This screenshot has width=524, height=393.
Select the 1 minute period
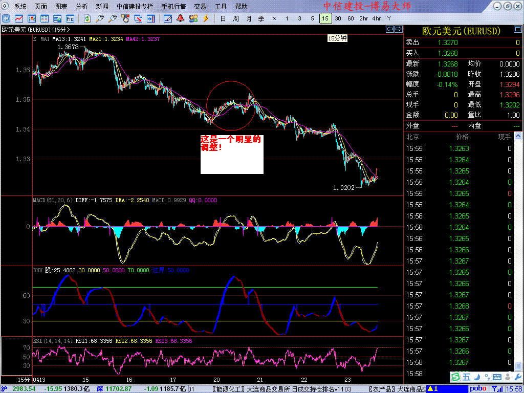click(287, 19)
